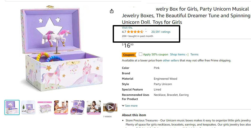Open the Shop items link

[x=178, y=54]
